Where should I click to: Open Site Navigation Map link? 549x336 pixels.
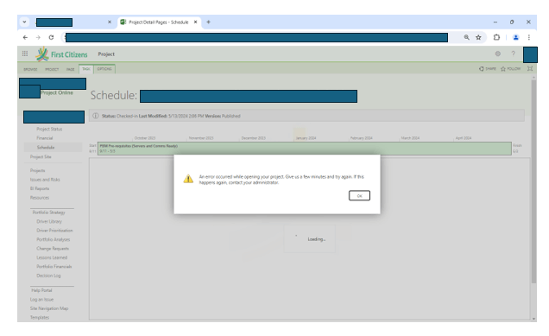[49, 308]
